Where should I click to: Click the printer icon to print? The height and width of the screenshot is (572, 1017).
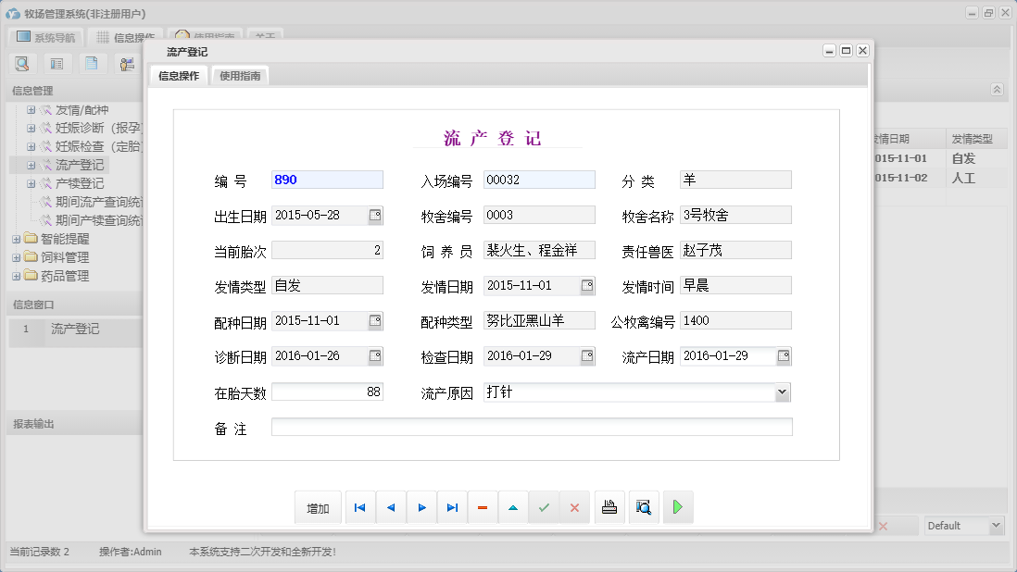coord(609,507)
